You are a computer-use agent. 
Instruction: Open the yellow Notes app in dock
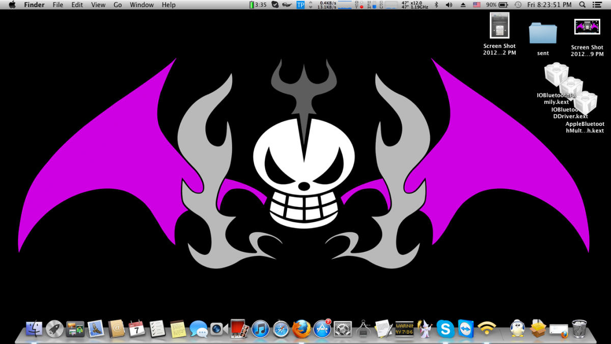point(178,329)
